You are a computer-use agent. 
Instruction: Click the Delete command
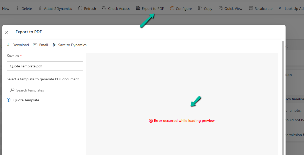click(24, 8)
